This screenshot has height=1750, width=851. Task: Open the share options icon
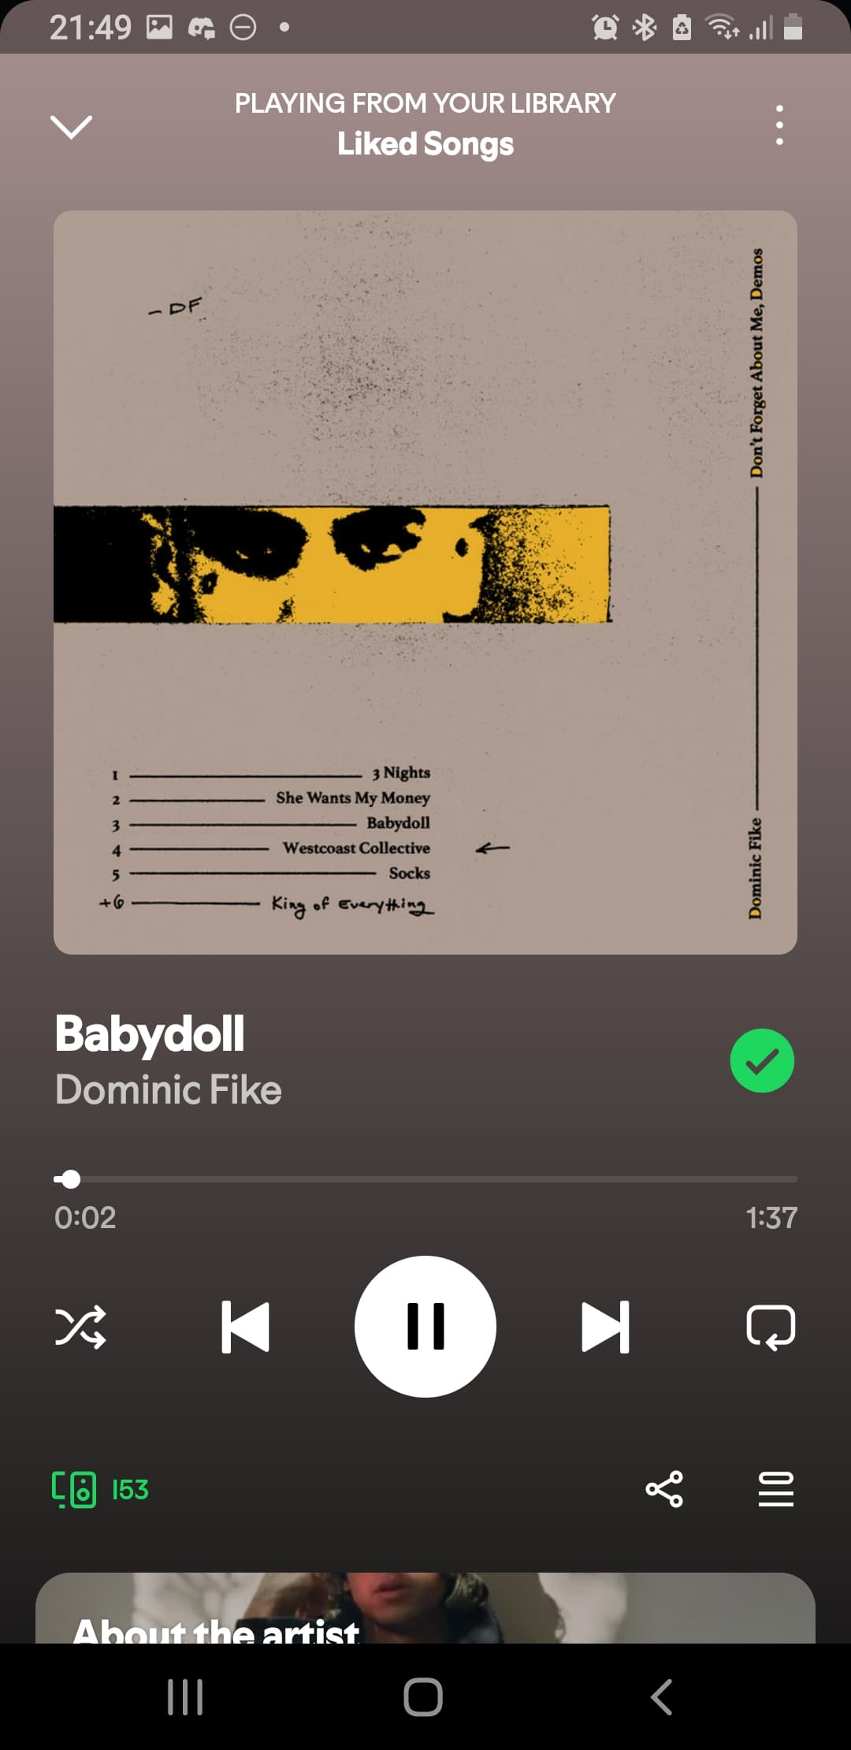click(664, 1489)
